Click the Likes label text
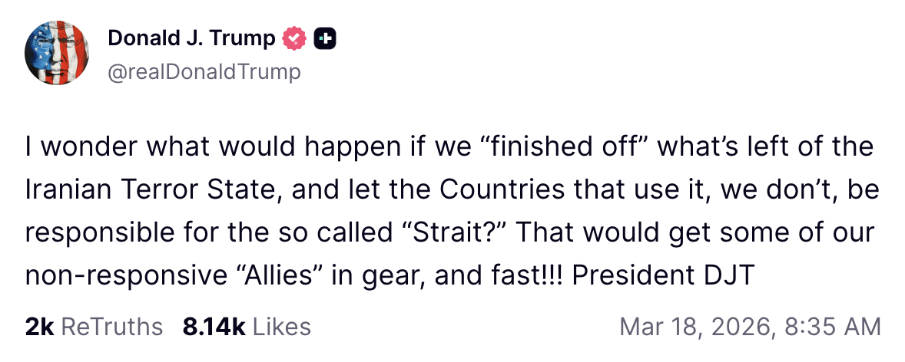The height and width of the screenshot is (362, 905). (281, 327)
